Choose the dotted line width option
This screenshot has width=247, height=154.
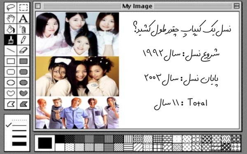pos(19,120)
